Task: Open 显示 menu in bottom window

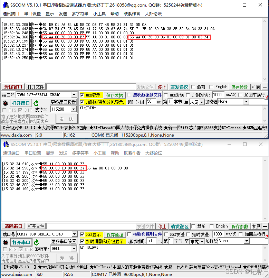Action: click(x=50, y=153)
